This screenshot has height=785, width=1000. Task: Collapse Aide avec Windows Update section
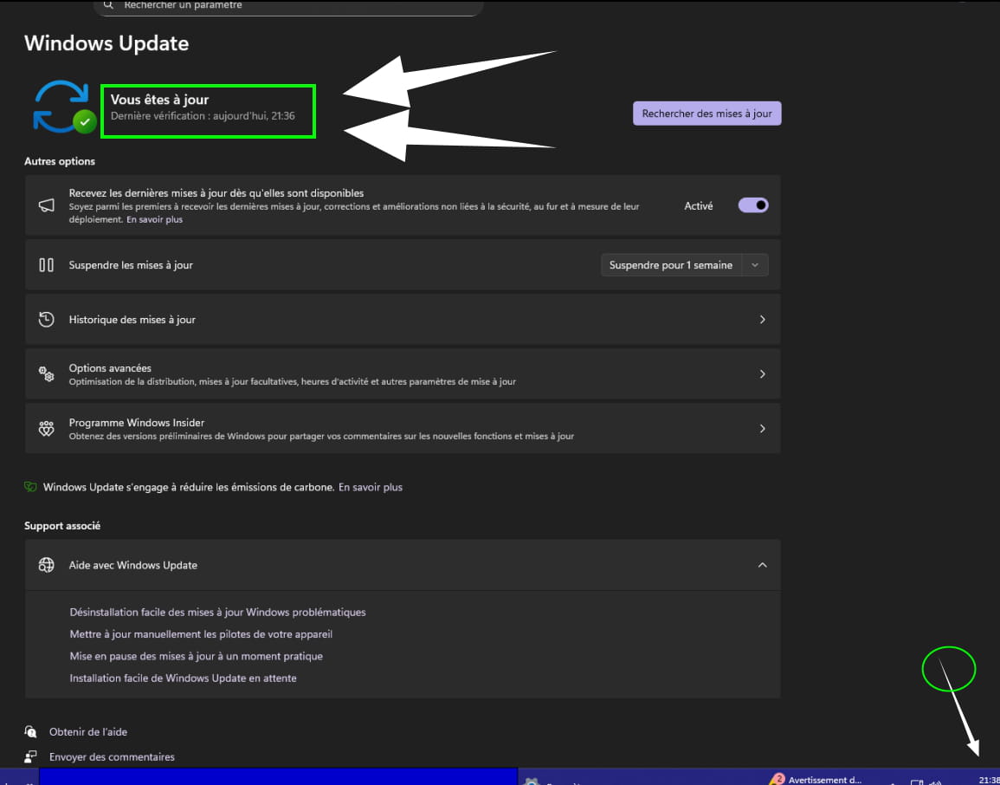[x=762, y=566]
